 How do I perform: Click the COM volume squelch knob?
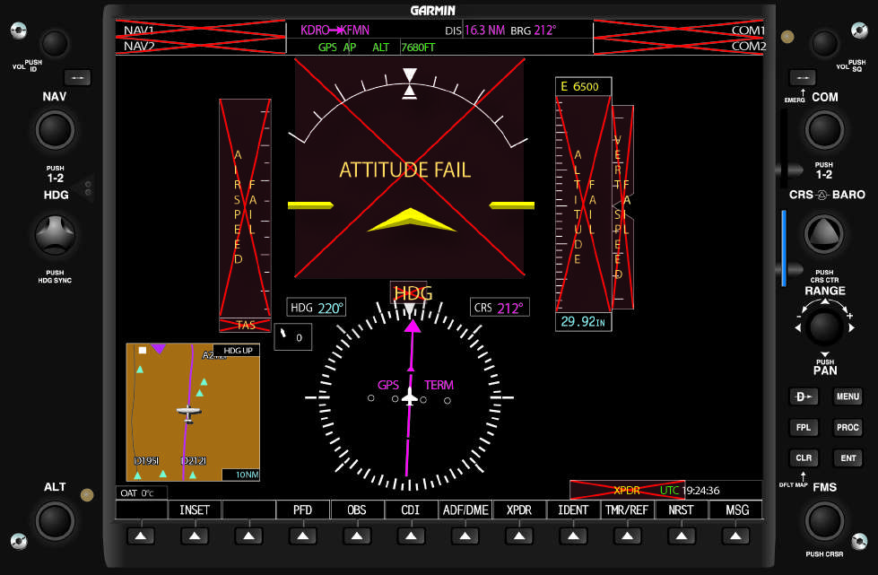824,43
